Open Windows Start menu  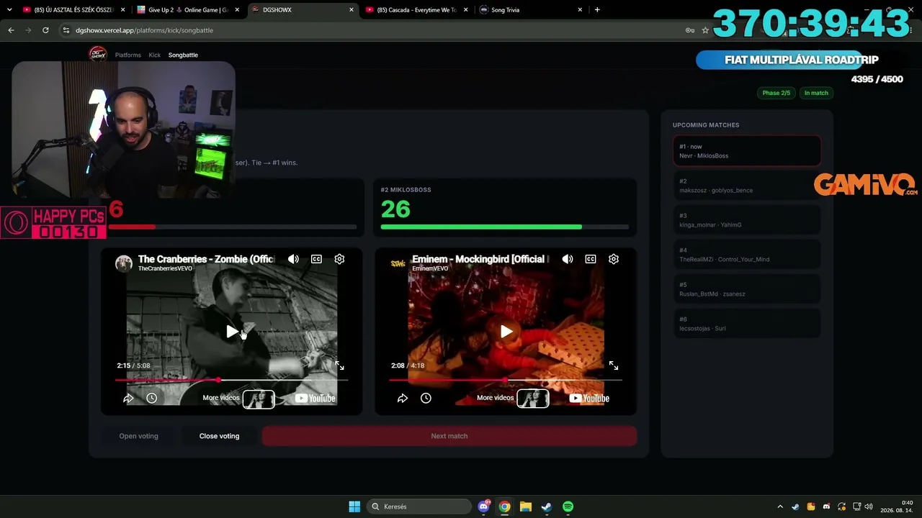point(354,506)
